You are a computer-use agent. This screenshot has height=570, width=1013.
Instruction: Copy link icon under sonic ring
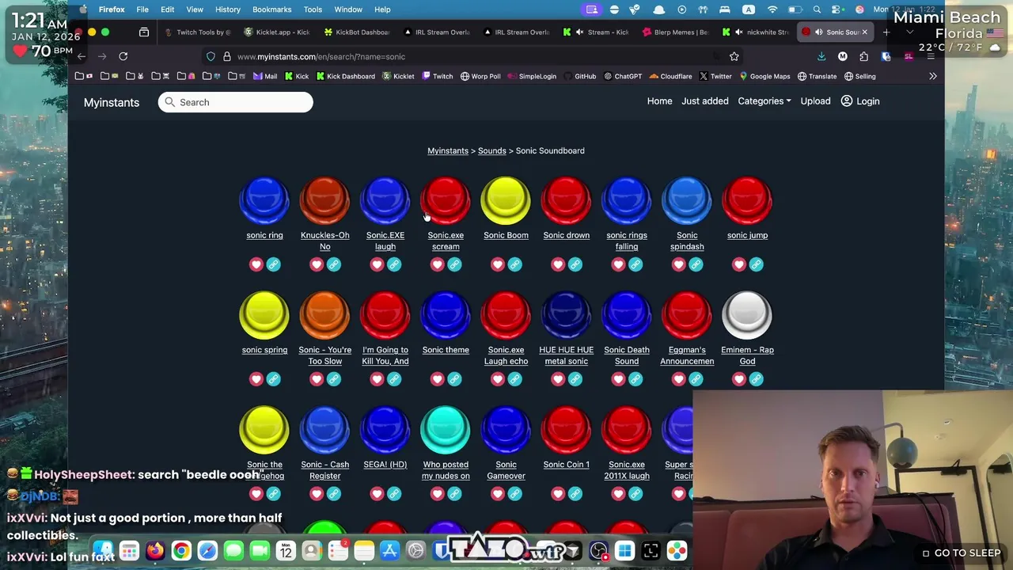(273, 264)
